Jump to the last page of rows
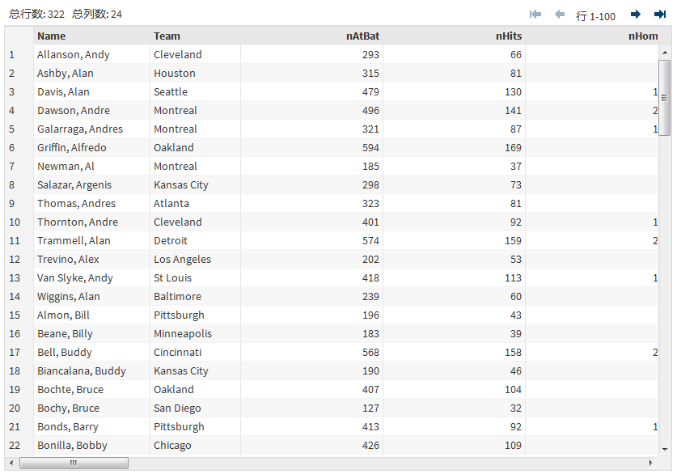 660,15
